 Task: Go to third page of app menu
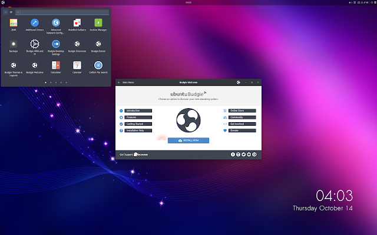56,82
